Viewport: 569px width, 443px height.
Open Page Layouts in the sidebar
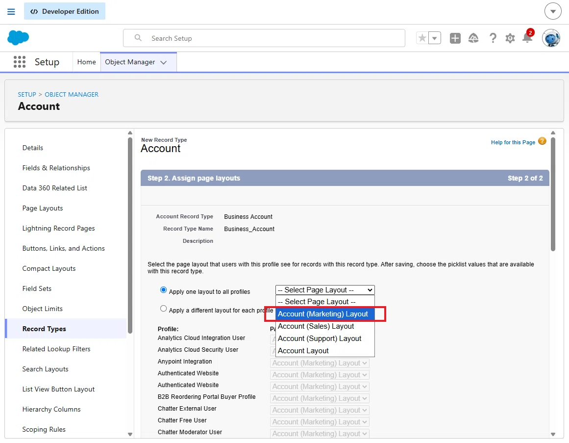click(x=43, y=208)
